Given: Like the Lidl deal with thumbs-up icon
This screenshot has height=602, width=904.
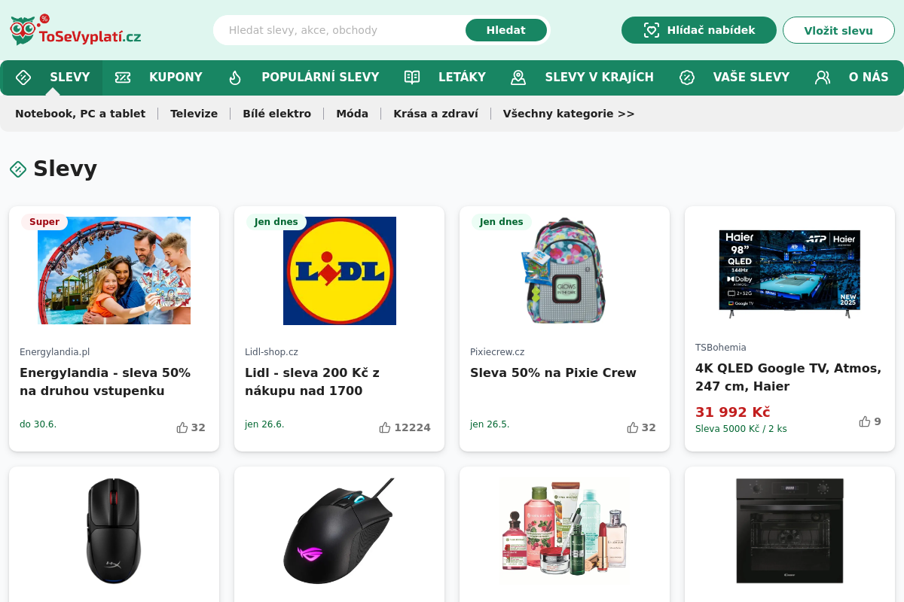Looking at the screenshot, I should 385,427.
